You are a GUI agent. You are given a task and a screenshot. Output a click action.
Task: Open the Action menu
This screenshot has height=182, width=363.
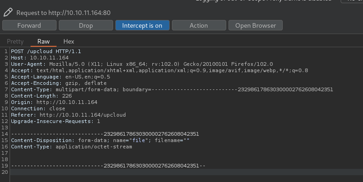[x=199, y=25]
